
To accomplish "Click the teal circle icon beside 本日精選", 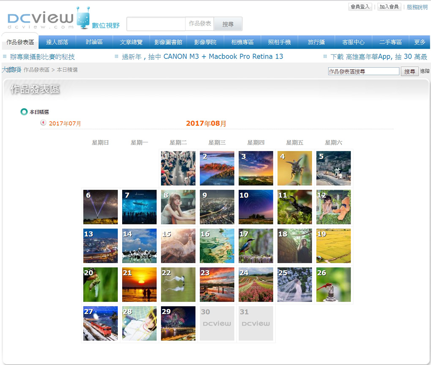I will pos(24,112).
